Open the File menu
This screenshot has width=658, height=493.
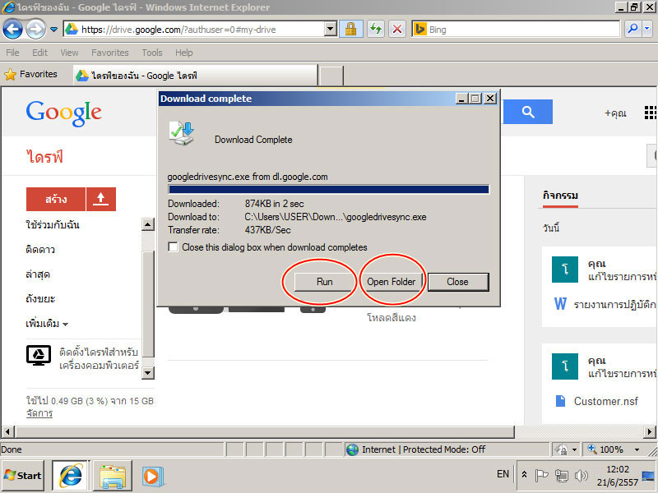[12, 53]
